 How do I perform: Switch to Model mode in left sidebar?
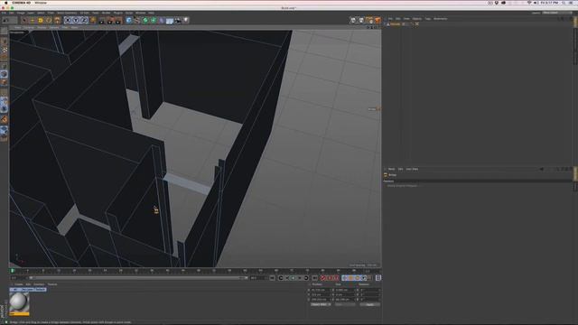[x=4, y=42]
